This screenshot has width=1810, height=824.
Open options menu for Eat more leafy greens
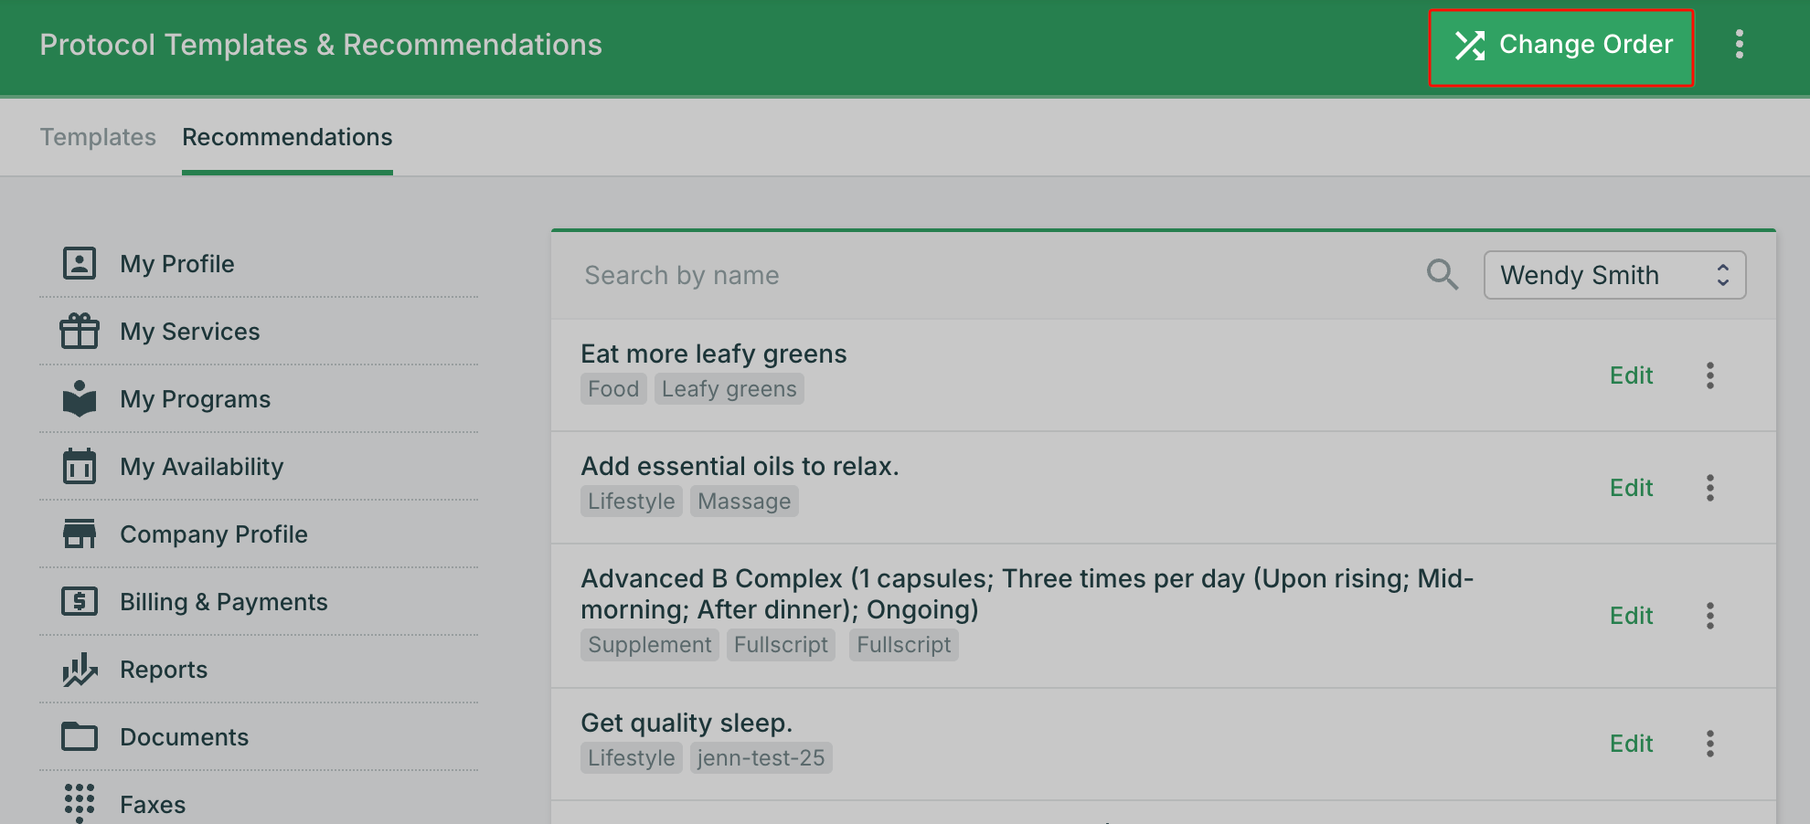tap(1709, 375)
